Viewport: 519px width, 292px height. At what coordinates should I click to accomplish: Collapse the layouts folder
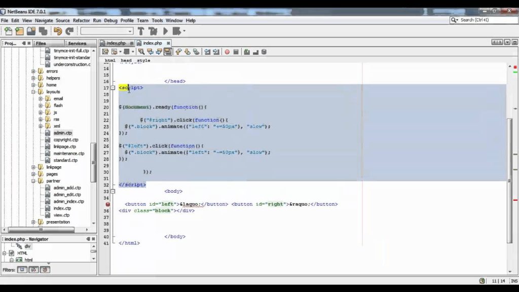coord(33,92)
